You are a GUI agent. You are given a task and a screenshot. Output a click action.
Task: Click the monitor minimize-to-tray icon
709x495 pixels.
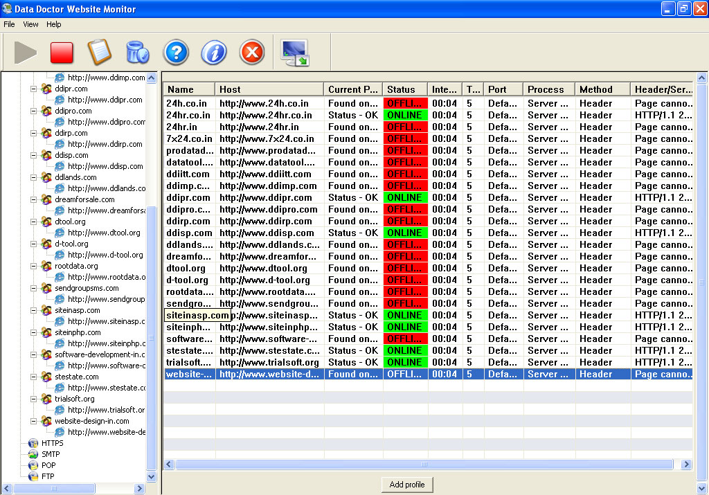click(x=294, y=53)
